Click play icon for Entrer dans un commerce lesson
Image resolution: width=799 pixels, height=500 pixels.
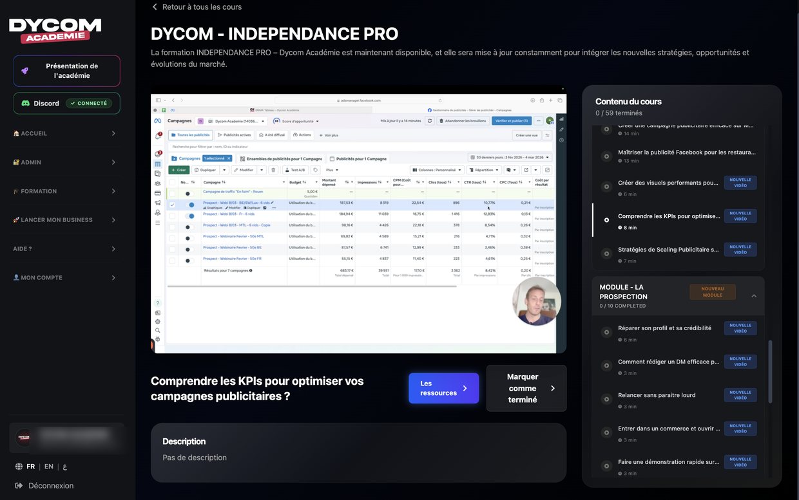click(606, 432)
